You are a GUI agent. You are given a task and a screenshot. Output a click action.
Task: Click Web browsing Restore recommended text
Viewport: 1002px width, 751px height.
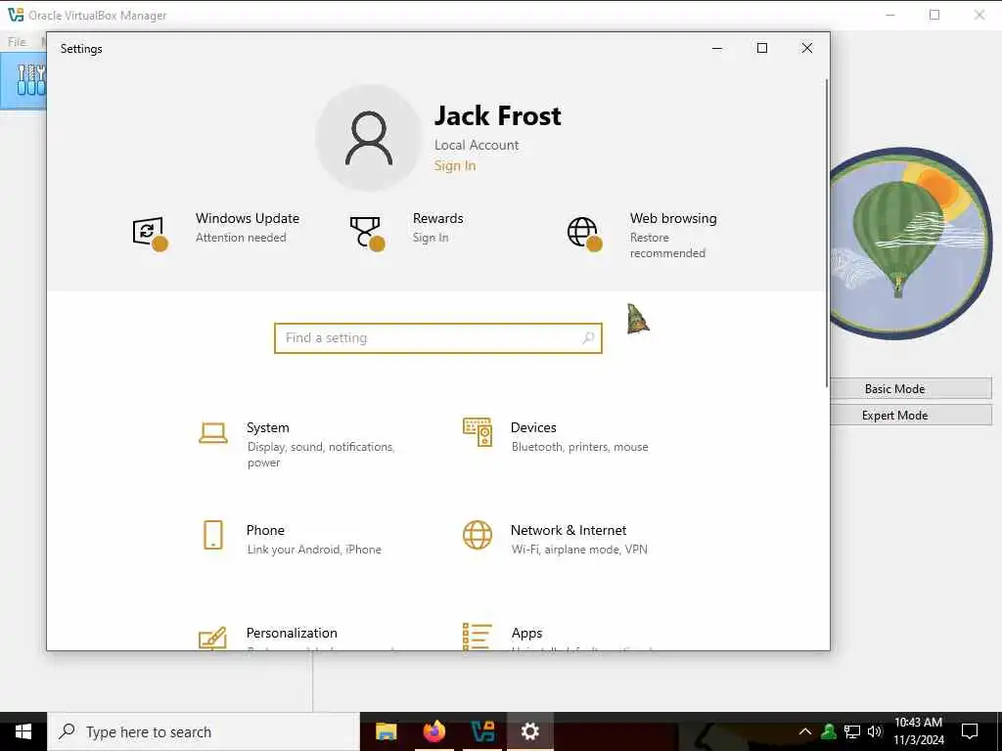667,245
